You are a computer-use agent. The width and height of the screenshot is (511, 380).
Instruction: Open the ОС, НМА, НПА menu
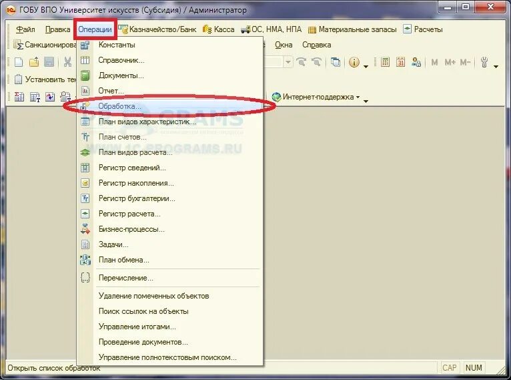(x=271, y=29)
